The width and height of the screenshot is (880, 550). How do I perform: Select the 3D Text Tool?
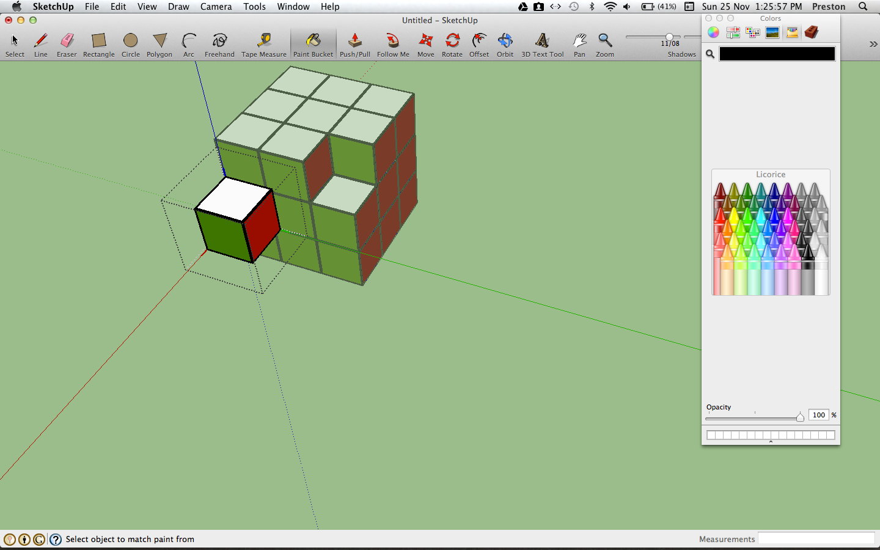[542, 40]
